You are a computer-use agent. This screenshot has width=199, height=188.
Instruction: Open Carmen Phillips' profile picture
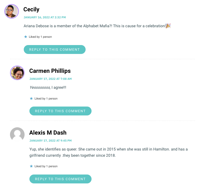click(x=17, y=73)
